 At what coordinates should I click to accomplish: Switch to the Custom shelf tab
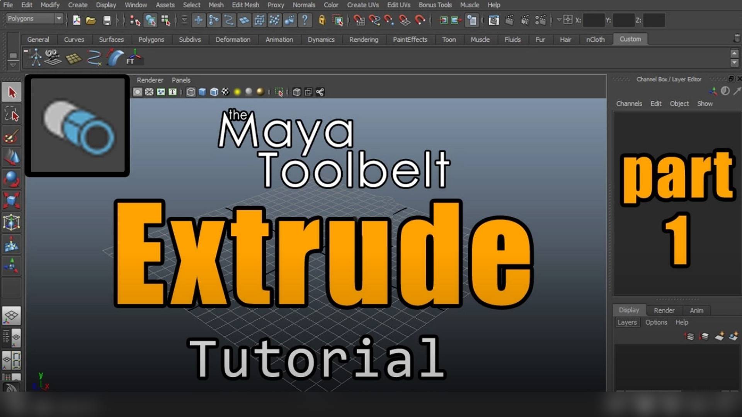(x=630, y=39)
